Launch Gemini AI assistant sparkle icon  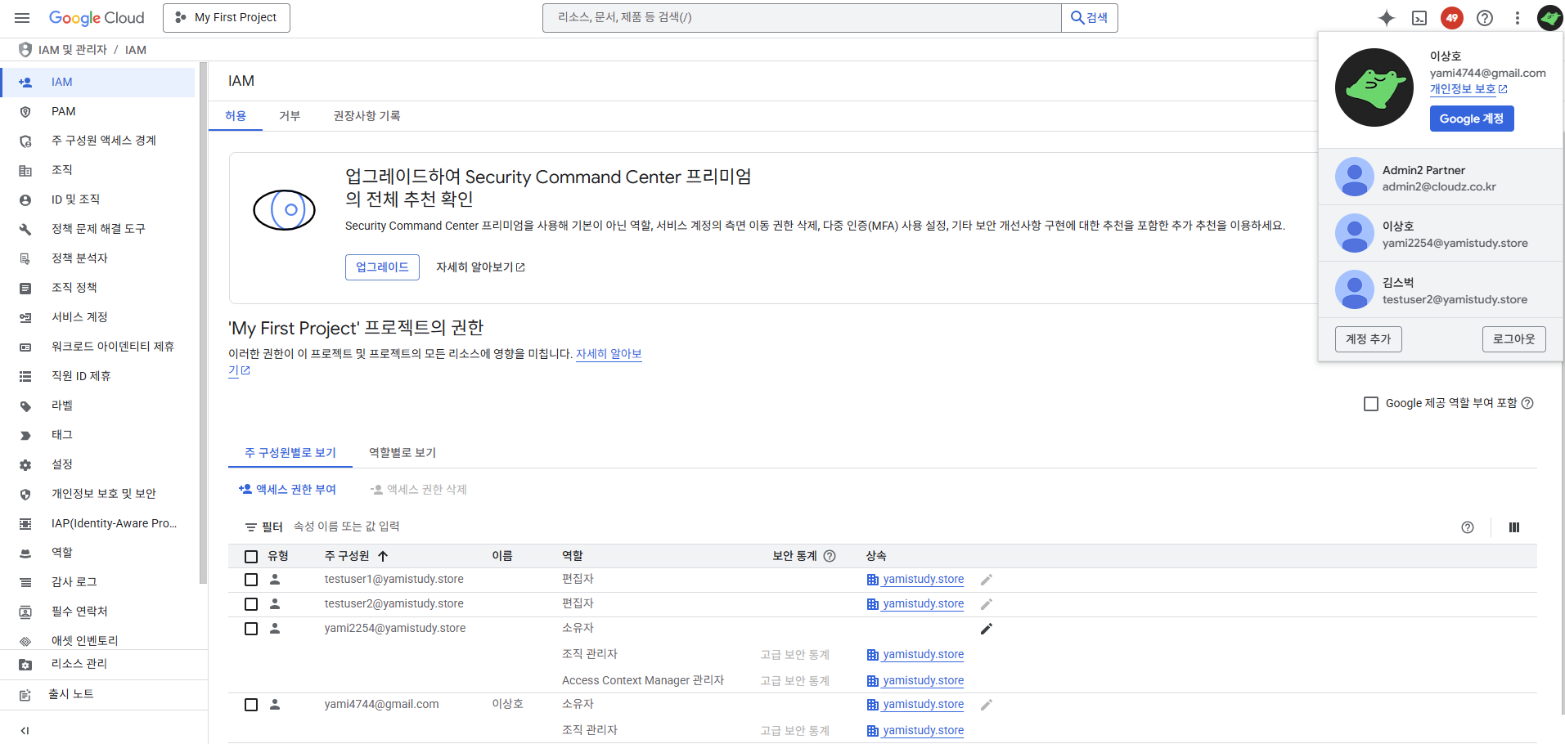click(x=1387, y=18)
